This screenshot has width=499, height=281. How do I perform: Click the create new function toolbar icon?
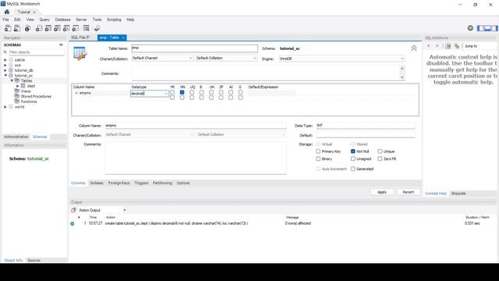pyautogui.click(x=76, y=28)
